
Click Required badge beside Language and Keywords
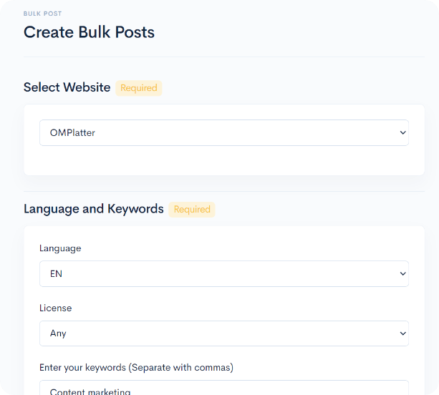click(x=192, y=210)
